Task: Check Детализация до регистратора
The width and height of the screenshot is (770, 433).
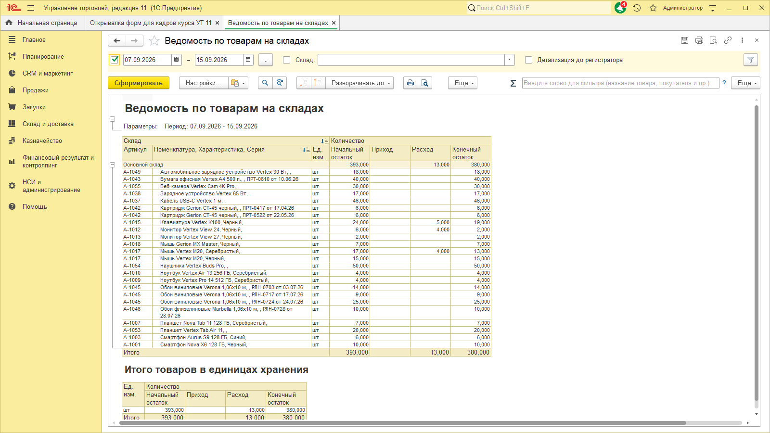Action: click(529, 60)
